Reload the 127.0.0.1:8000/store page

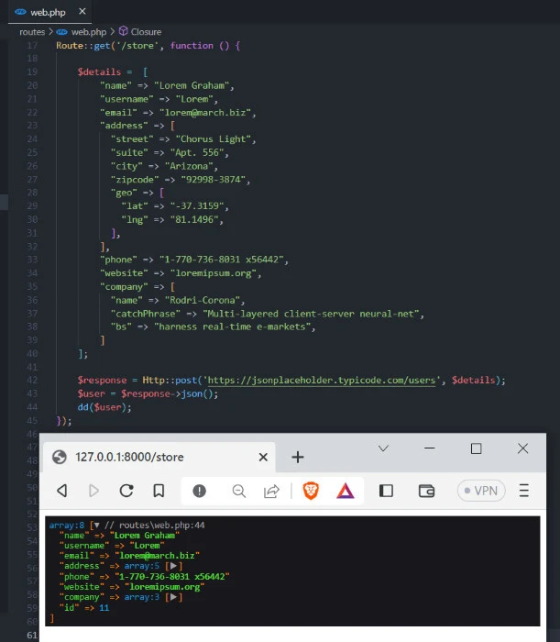coord(126,491)
